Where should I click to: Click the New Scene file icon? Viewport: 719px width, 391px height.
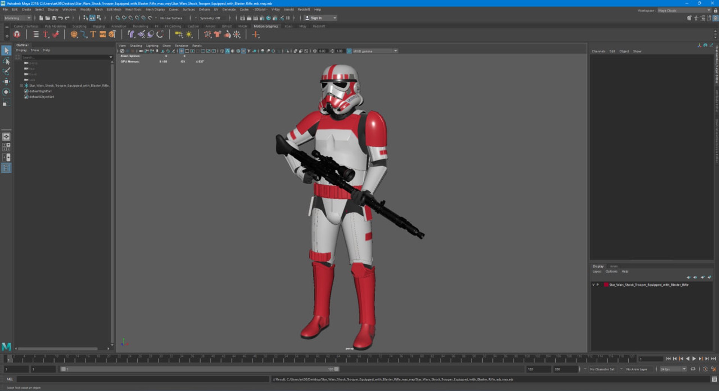point(41,18)
